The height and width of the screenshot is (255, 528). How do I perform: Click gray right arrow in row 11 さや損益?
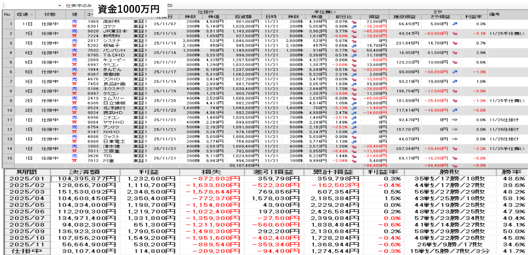coord(455,120)
